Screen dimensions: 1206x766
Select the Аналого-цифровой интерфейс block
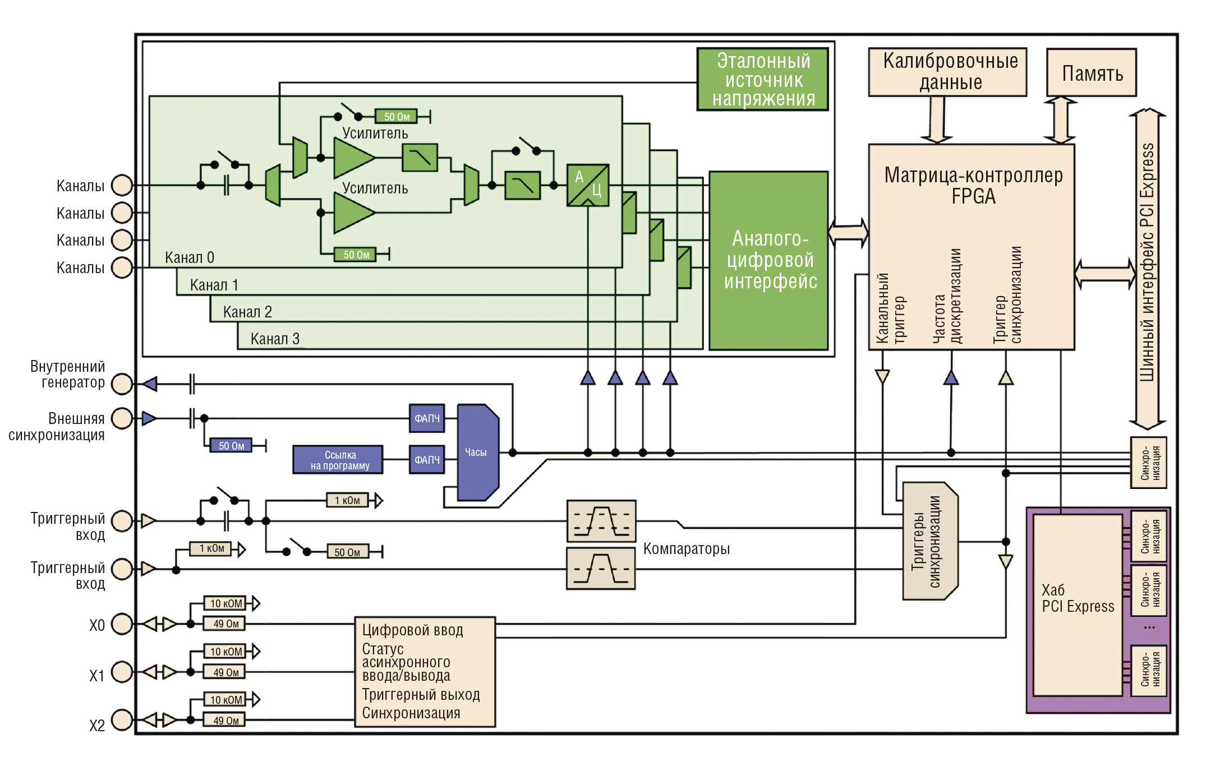[x=769, y=260]
